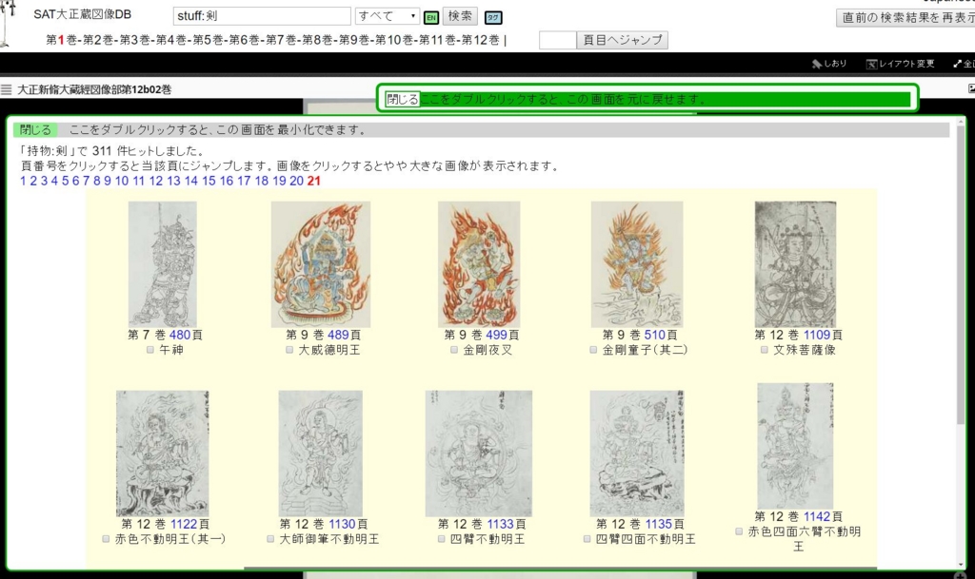The width and height of the screenshot is (975, 579).
Task: Check the 金剛童子(其二) checkbox
Action: tap(593, 350)
